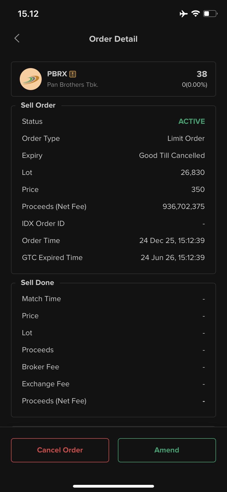Image resolution: width=227 pixels, height=492 pixels.
Task: Tap the PBRX ticker symbol
Action: click(x=57, y=74)
